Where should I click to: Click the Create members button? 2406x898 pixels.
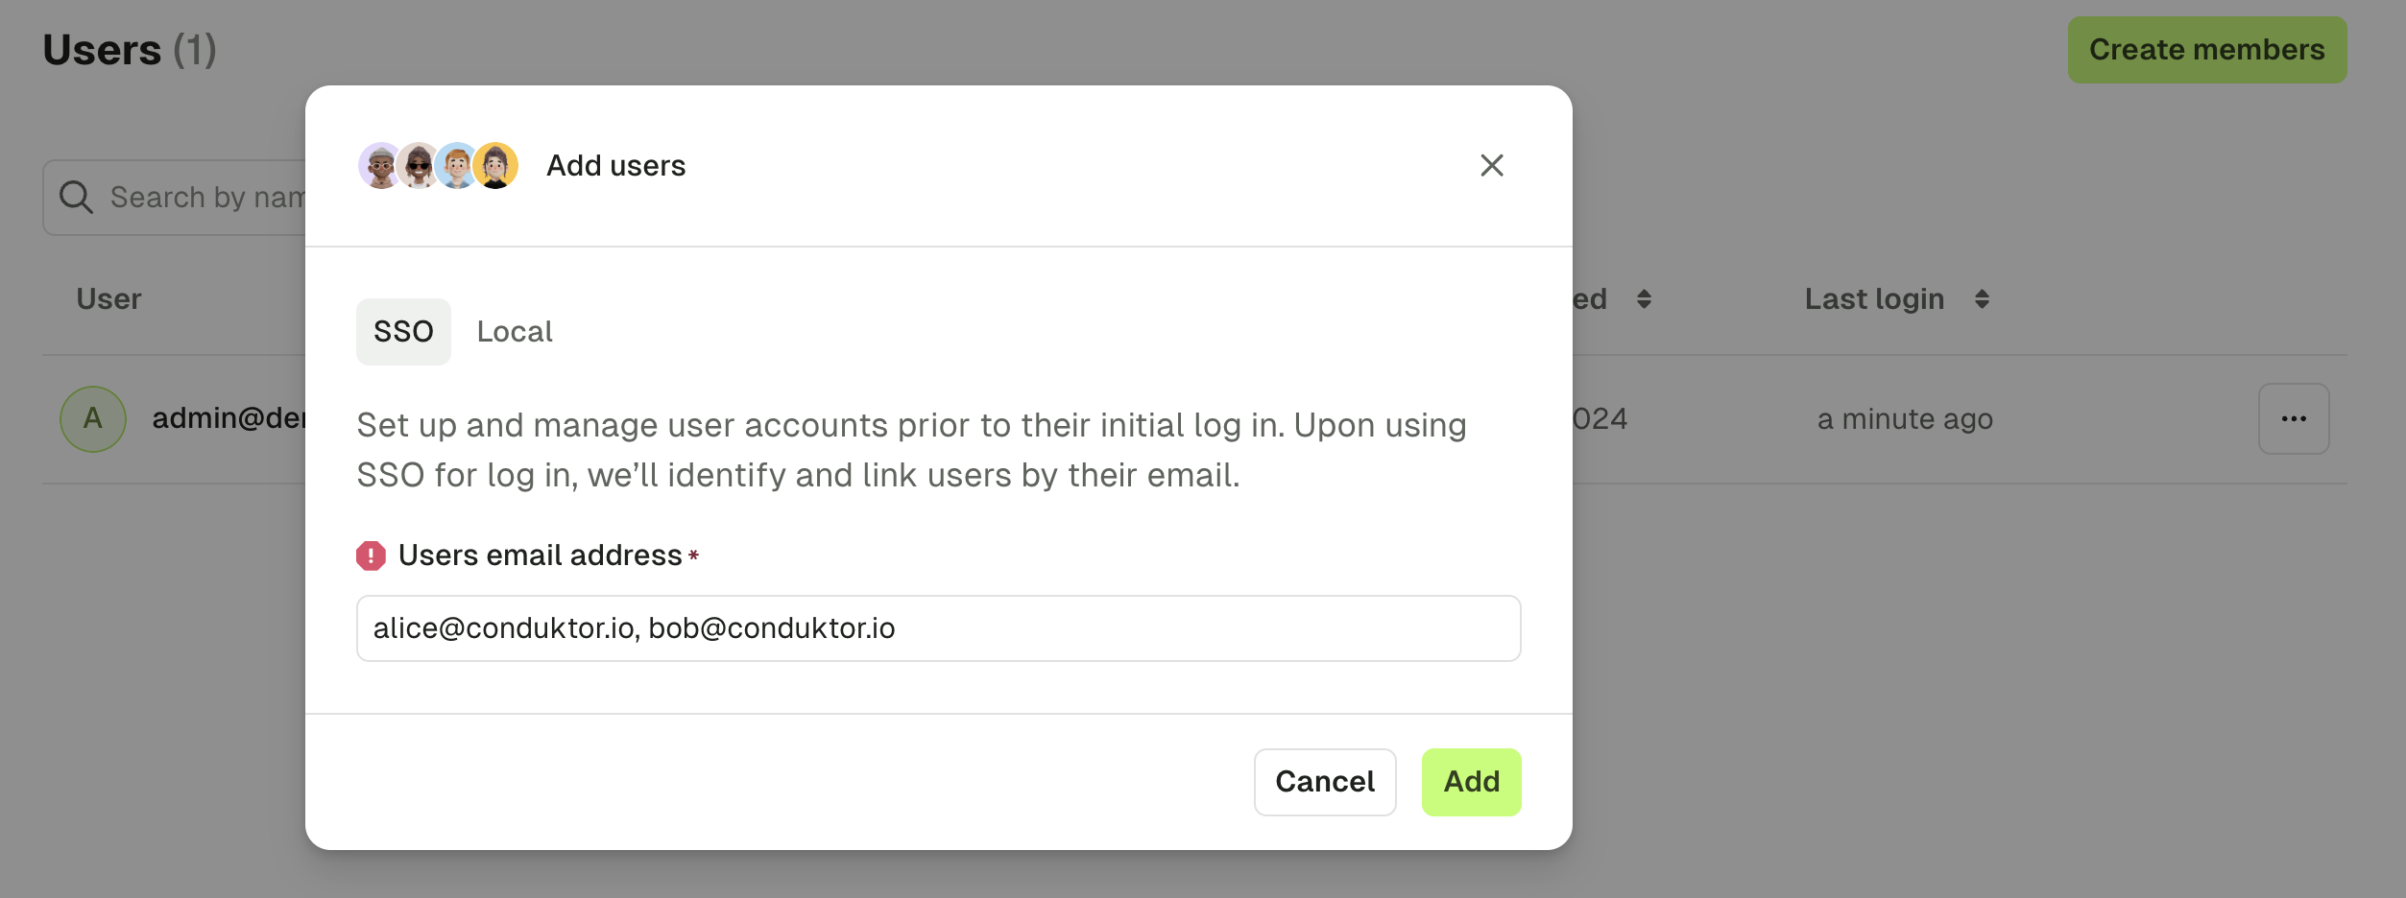2207,50
